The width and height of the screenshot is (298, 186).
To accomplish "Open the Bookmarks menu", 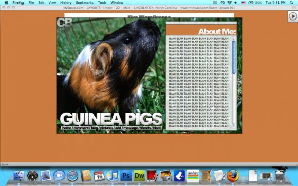I will point(84,3).
